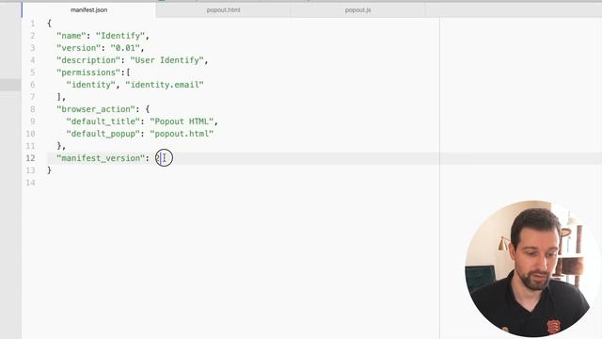Switch to the manifest.json tab
The width and height of the screenshot is (602, 339).
coord(88,10)
